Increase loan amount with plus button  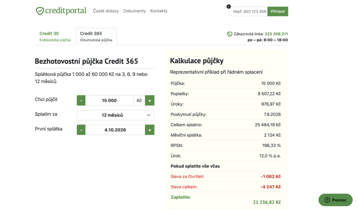tap(150, 100)
